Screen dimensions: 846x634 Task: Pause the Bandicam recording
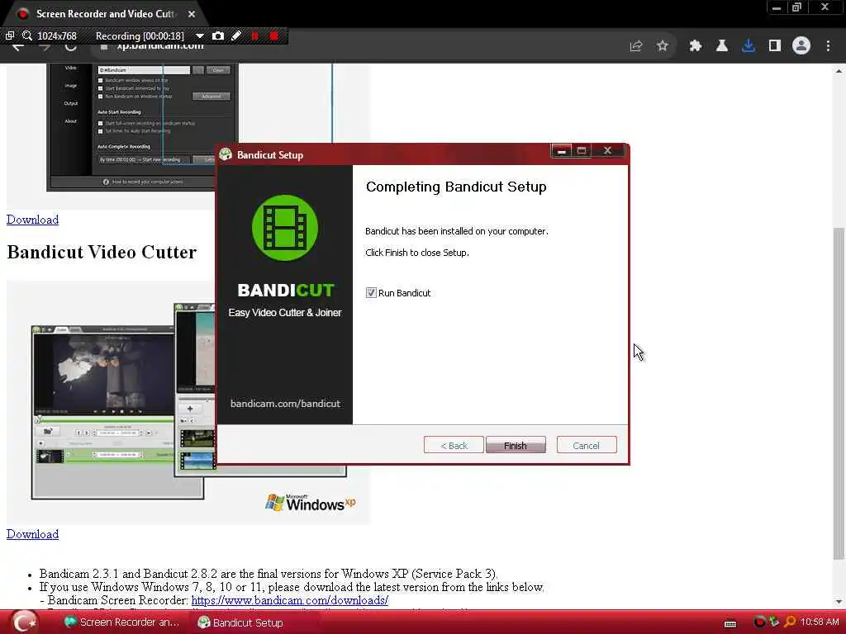254,35
